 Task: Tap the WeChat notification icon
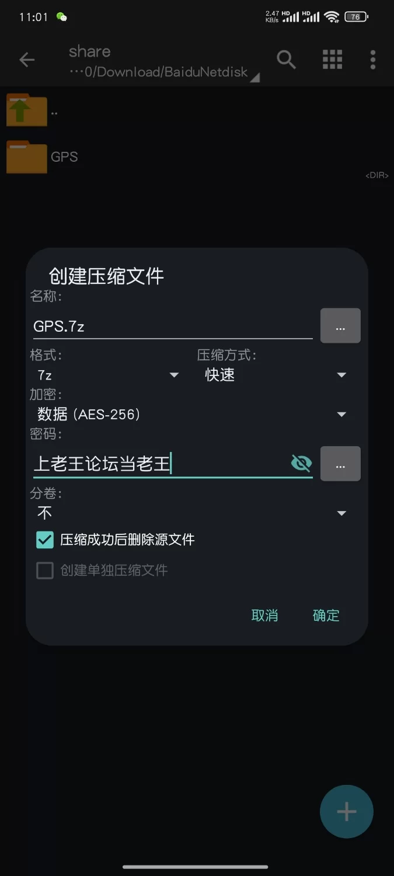[61, 17]
